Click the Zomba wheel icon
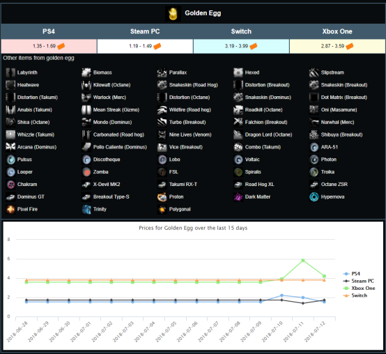The width and height of the screenshot is (386, 354). [86, 172]
